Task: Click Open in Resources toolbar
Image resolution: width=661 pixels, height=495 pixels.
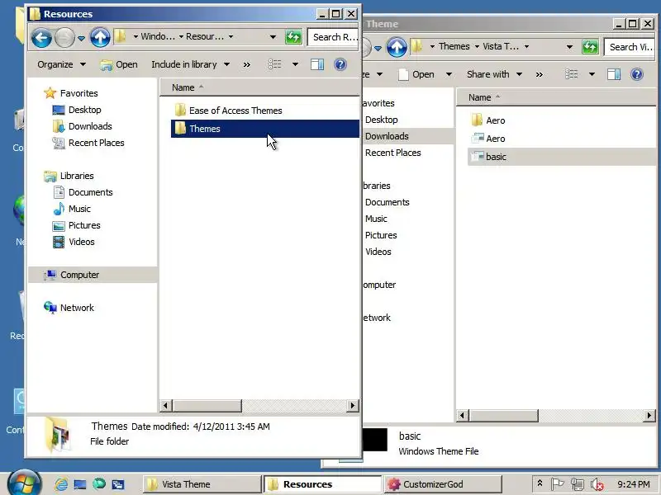Action: click(x=119, y=64)
